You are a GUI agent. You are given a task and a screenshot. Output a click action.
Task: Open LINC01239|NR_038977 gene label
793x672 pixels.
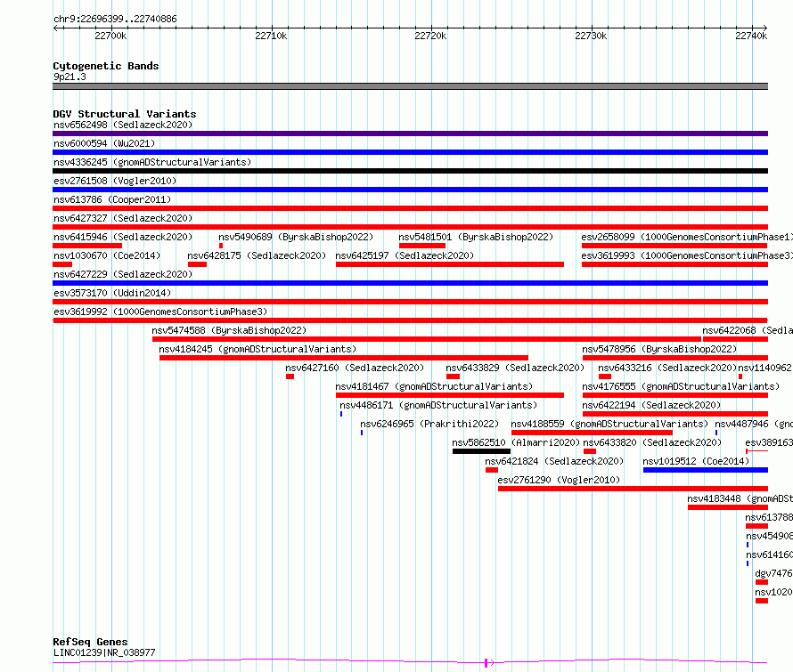pos(104,652)
